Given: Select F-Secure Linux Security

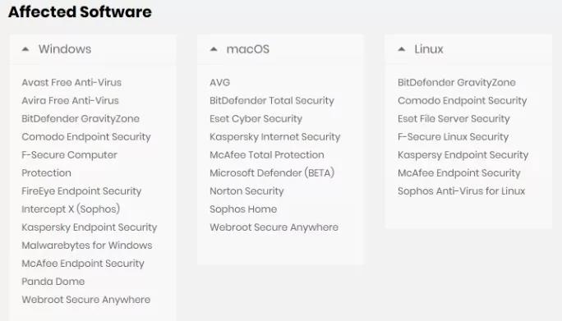Looking at the screenshot, I should 453,137.
